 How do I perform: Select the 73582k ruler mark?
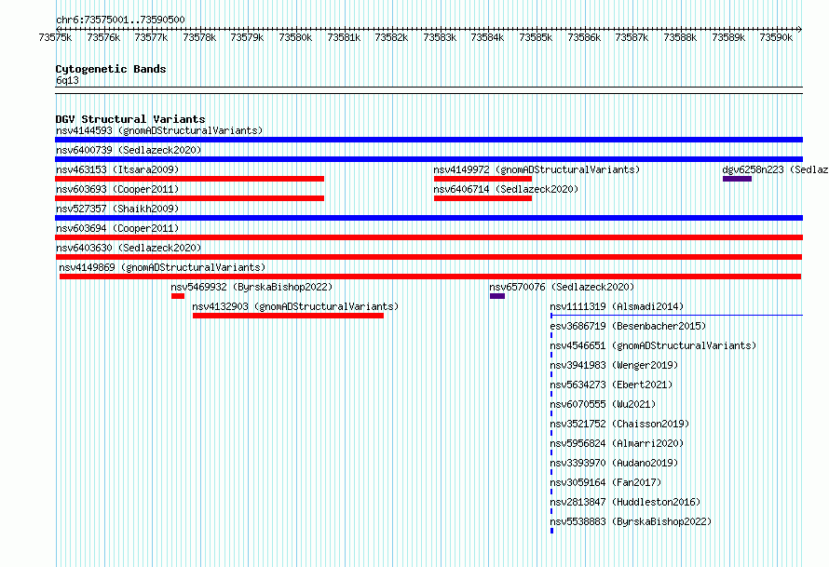(x=391, y=37)
